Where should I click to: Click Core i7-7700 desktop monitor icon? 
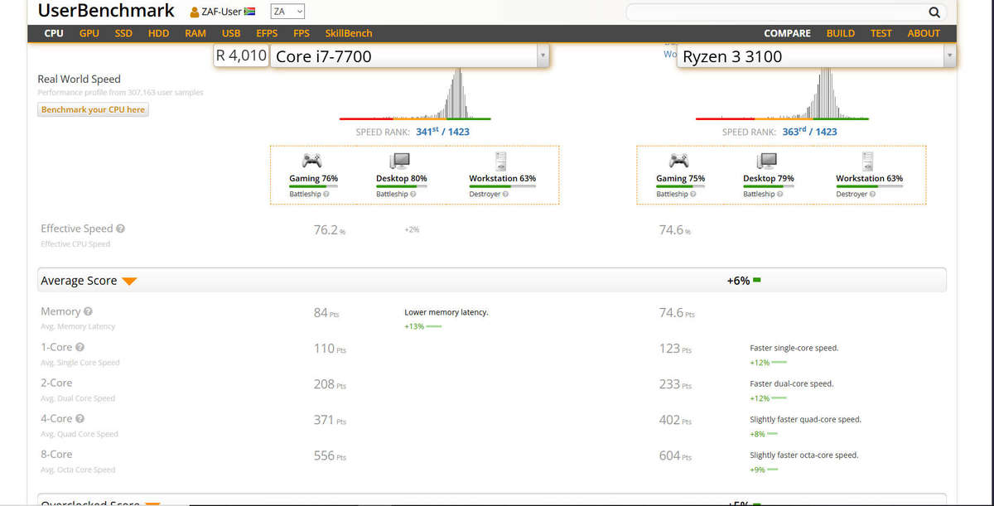point(400,161)
